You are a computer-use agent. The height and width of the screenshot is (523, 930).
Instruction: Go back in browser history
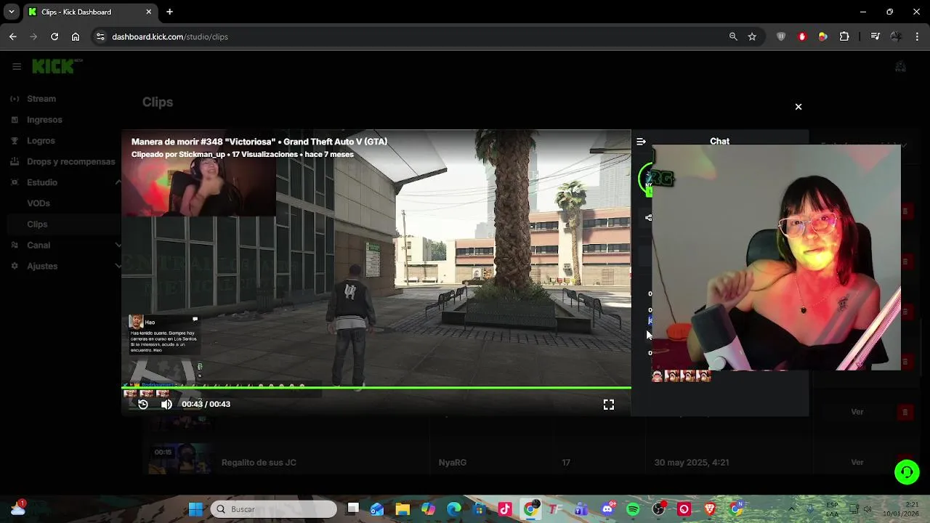[13, 36]
